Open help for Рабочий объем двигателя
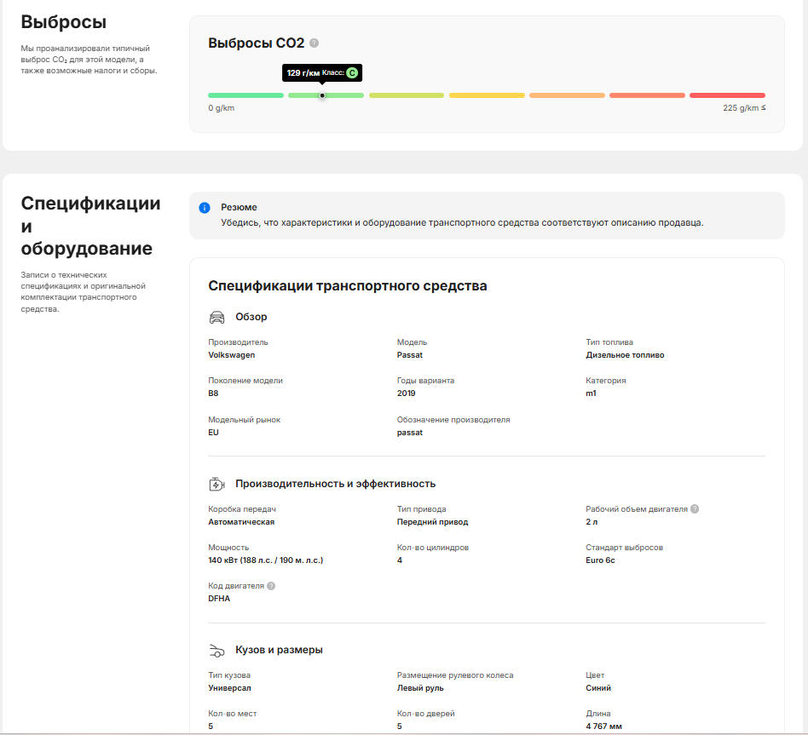Screen dimensions: 808x735 point(695,509)
